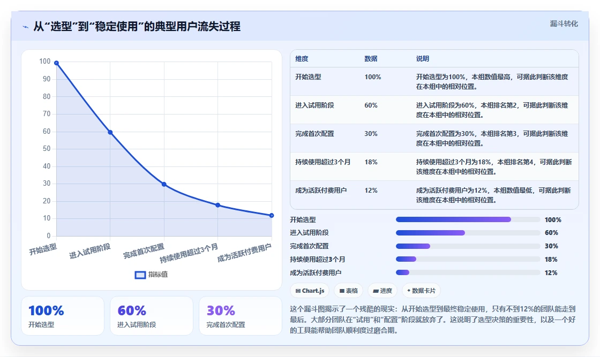
Task: Click the chart point at value 100
Action: (x=57, y=63)
